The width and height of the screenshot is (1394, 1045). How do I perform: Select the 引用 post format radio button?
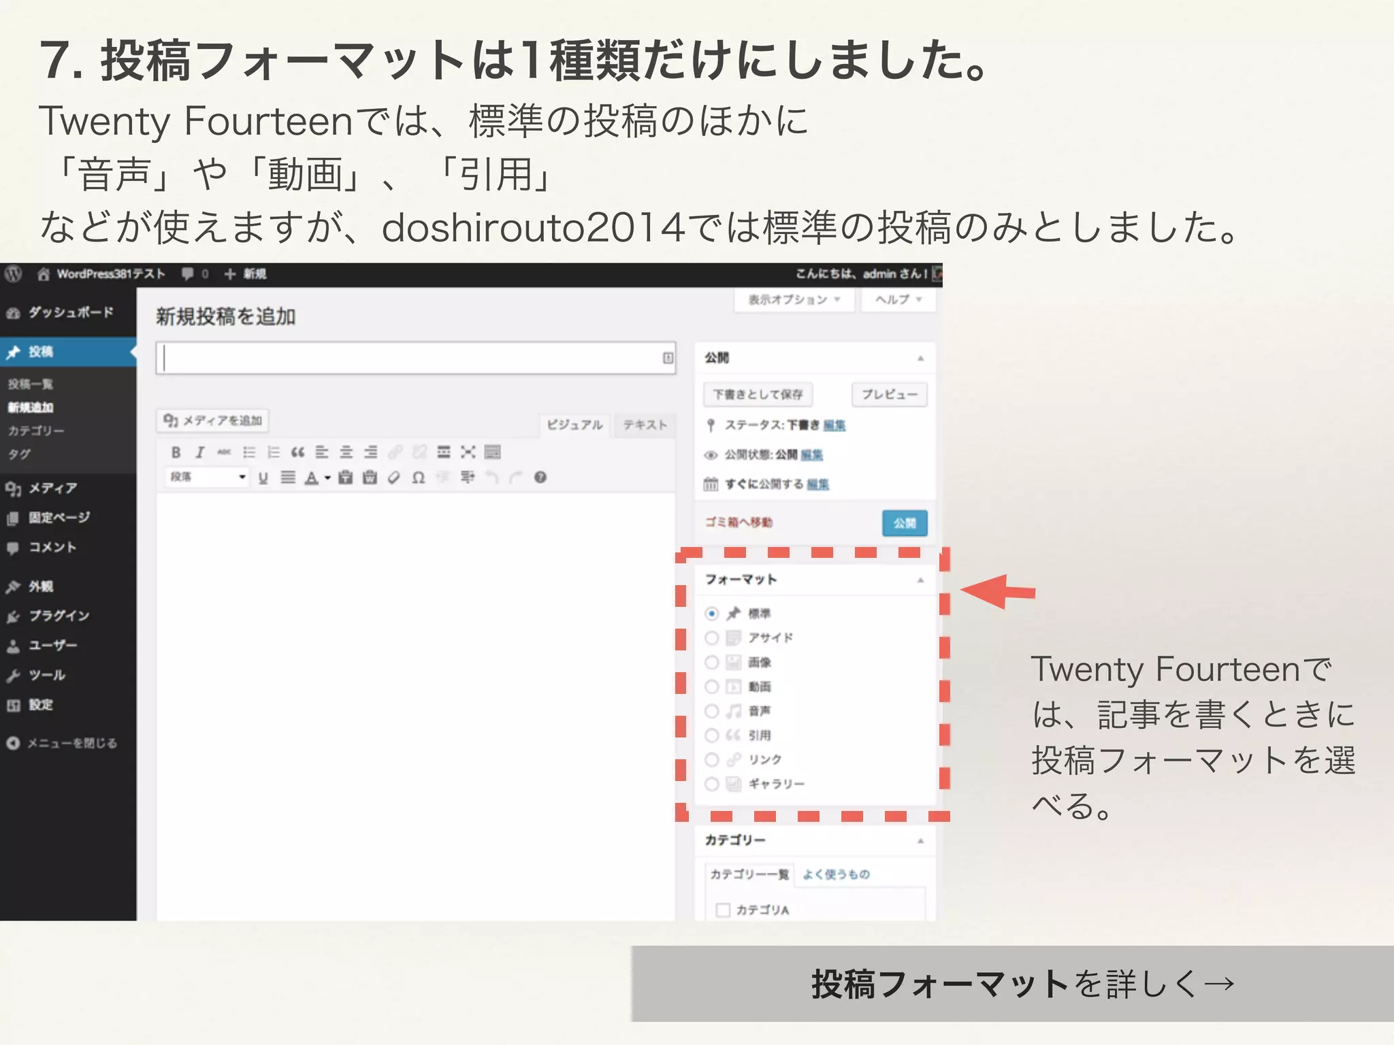(712, 735)
